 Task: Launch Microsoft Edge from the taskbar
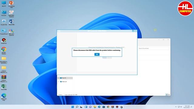pos(99,107)
